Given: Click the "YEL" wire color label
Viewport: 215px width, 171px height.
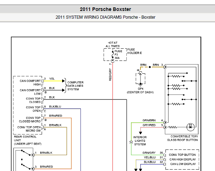Looking at the screenshot, I should pyautogui.click(x=52, y=79).
